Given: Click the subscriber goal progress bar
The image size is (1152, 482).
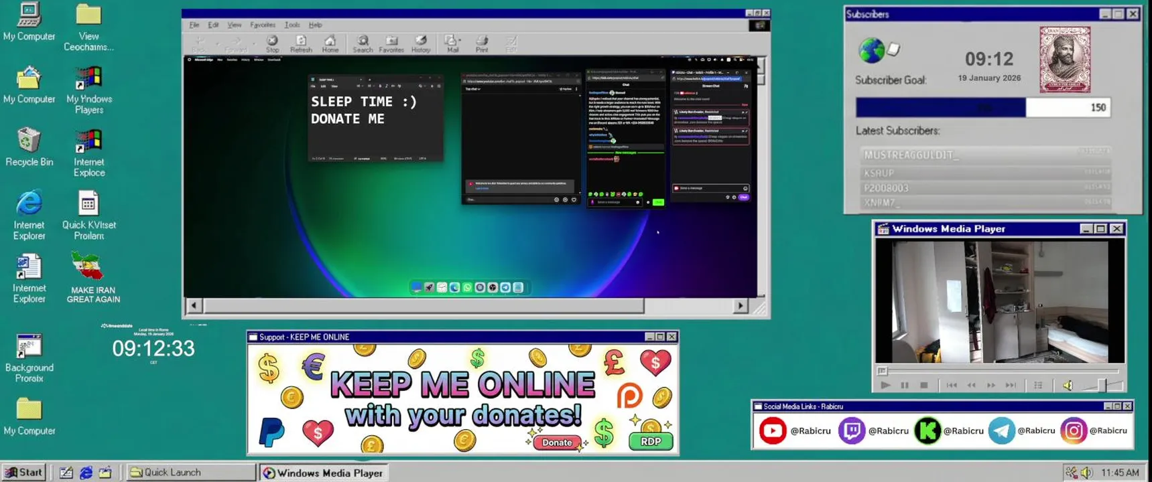Looking at the screenshot, I should coord(983,107).
